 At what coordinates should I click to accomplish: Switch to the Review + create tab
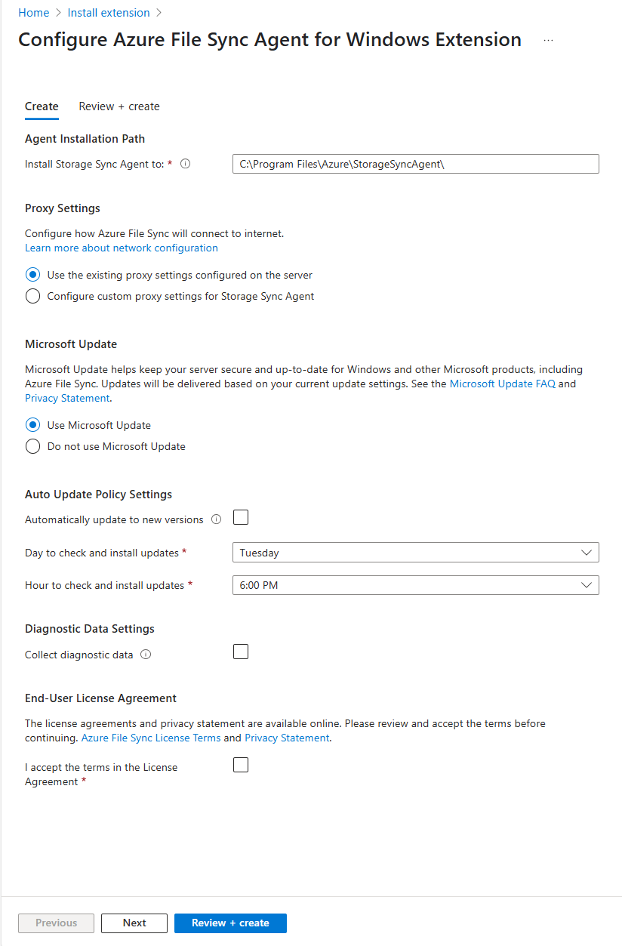coord(119,106)
